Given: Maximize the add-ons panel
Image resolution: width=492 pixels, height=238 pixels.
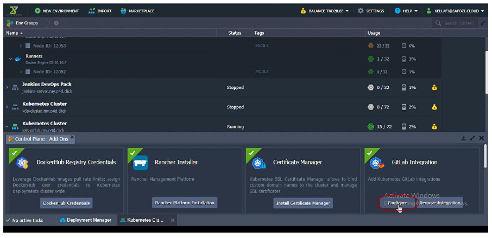Looking at the screenshot, I should pos(472,138).
